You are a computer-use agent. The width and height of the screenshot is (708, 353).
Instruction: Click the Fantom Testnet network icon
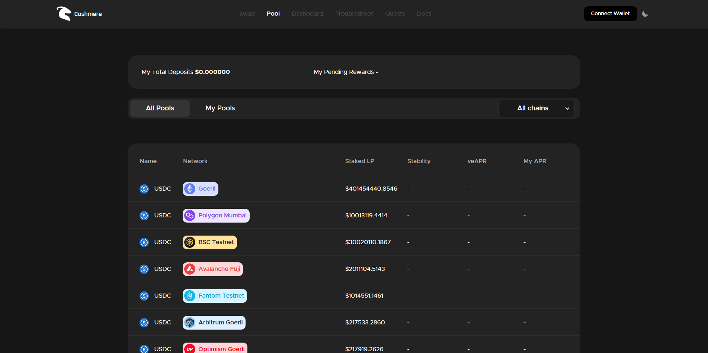click(190, 296)
